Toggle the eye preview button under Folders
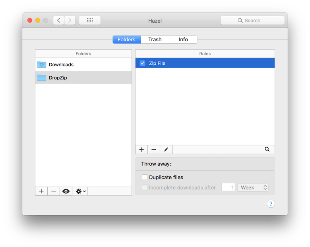Screen dimensions: 310x247 point(66,191)
